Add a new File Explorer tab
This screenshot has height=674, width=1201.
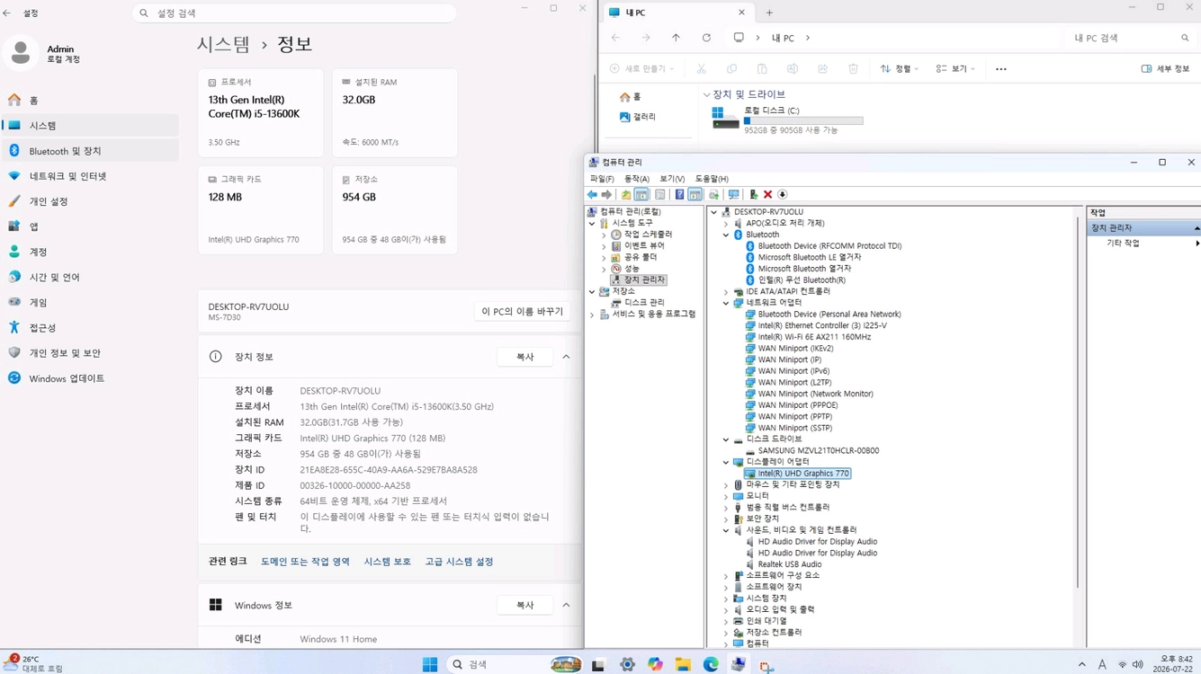pos(769,13)
